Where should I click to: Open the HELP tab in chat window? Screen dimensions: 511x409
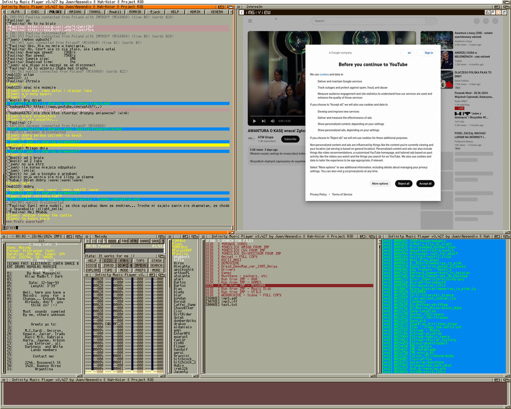point(175,12)
